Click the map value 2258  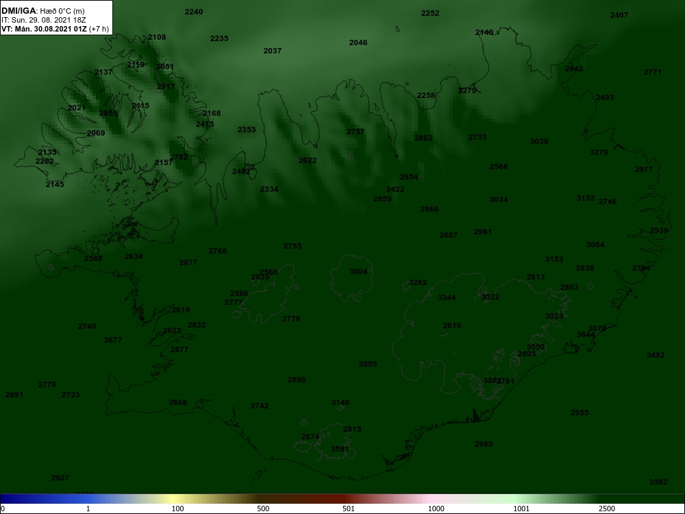click(426, 95)
